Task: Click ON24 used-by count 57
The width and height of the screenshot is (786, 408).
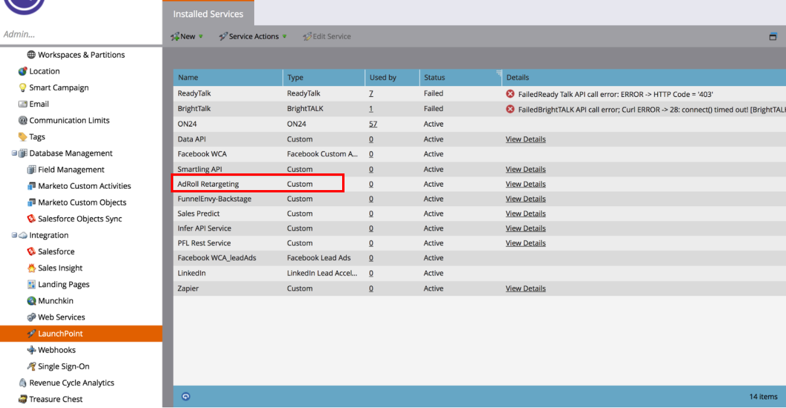Action: [x=374, y=124]
